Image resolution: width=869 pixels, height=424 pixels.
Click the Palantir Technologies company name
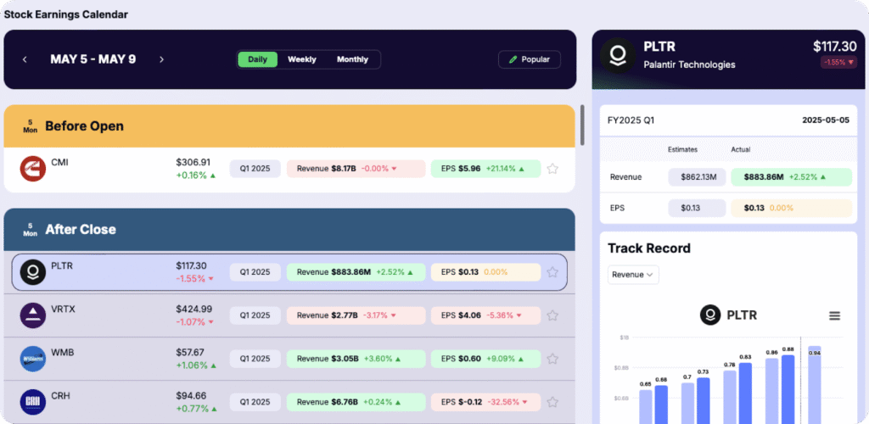coord(689,64)
